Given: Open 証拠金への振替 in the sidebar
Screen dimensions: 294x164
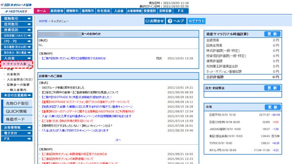Looking at the screenshot, I should (18, 85).
